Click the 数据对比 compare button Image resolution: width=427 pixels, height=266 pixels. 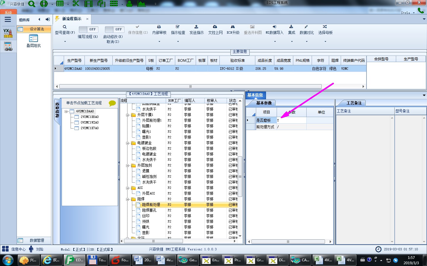307,30
